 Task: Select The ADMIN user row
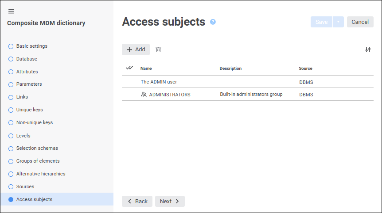[x=159, y=82]
